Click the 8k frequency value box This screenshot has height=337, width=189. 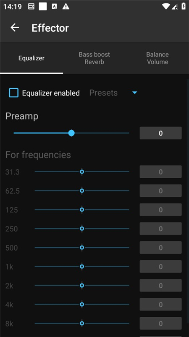tap(161, 324)
